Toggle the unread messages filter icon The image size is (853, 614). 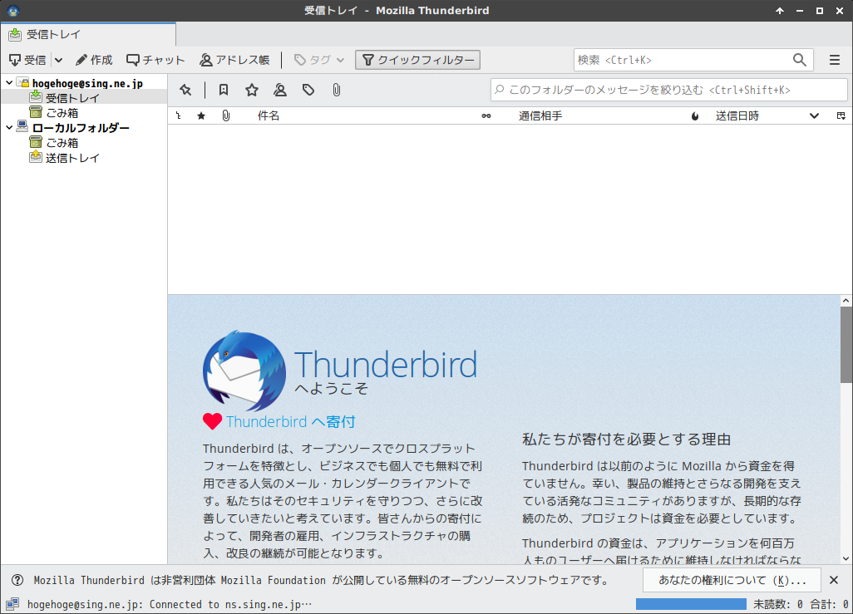[224, 90]
